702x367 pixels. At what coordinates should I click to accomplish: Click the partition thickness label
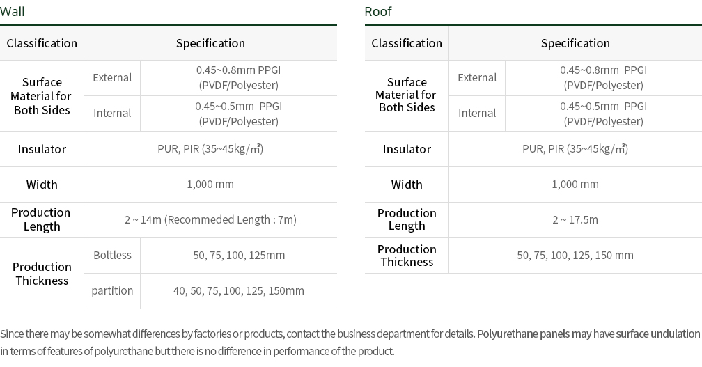(112, 291)
